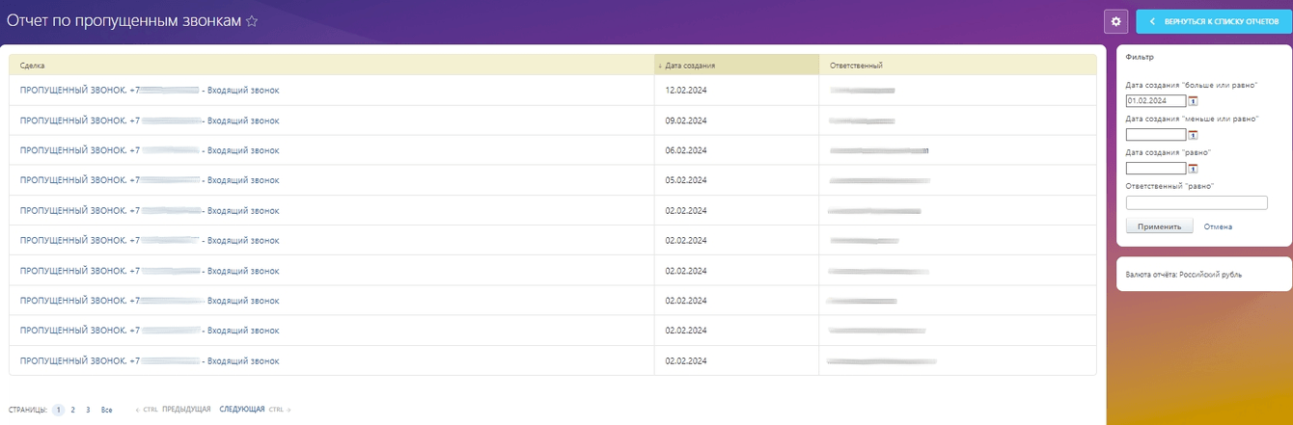1293x425 pixels.
Task: Open the missed call deal dated 09.02.2024
Action: click(x=150, y=120)
